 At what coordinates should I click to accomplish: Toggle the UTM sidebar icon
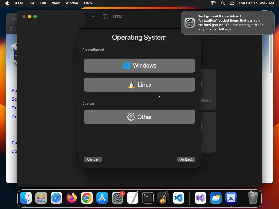105,17
